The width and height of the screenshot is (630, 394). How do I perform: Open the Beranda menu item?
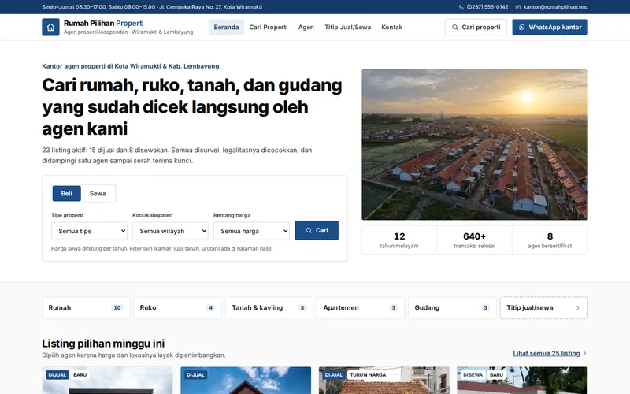click(x=226, y=28)
